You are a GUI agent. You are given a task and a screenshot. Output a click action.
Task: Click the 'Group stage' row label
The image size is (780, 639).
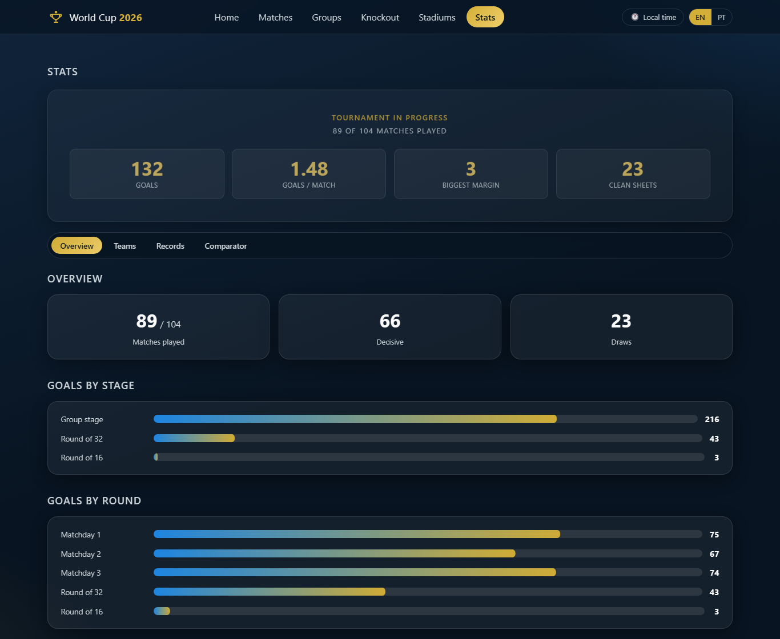click(82, 419)
